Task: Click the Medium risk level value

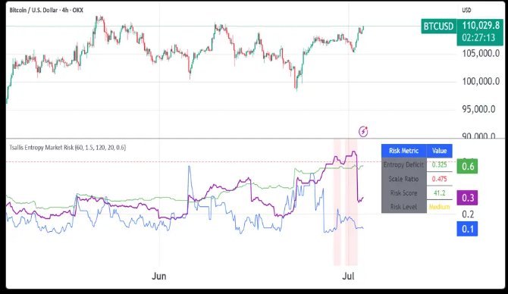Action: point(439,207)
